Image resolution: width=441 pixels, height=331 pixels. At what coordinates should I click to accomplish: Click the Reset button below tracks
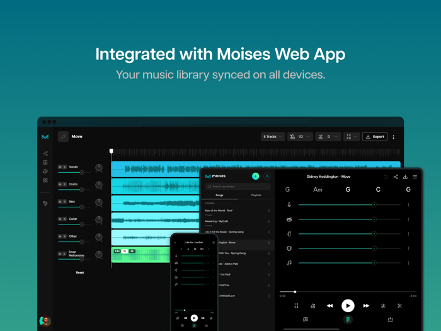pyautogui.click(x=80, y=272)
